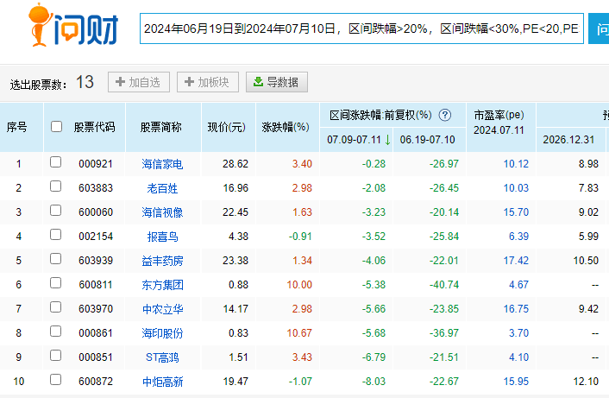The width and height of the screenshot is (609, 398).
Task: Tick the checkbox for 600060
Action: [55, 211]
